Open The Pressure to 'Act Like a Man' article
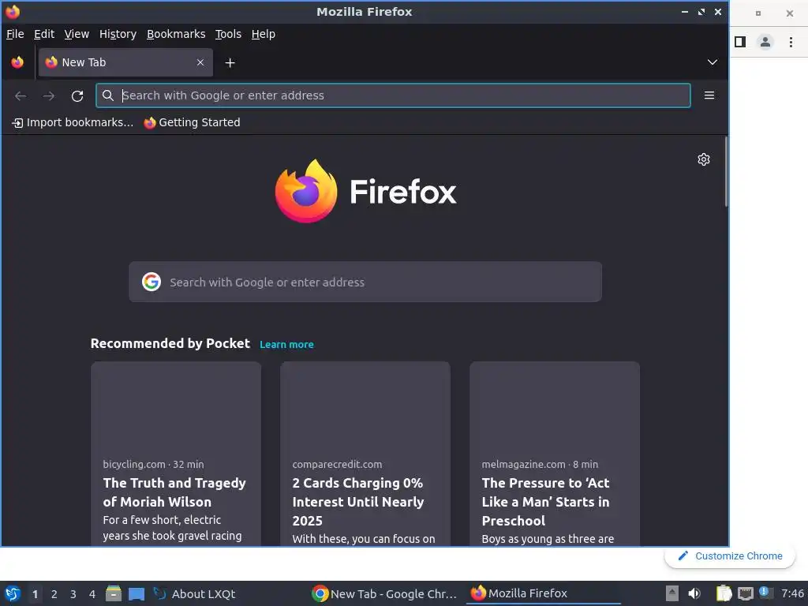The height and width of the screenshot is (606, 808). 546,502
